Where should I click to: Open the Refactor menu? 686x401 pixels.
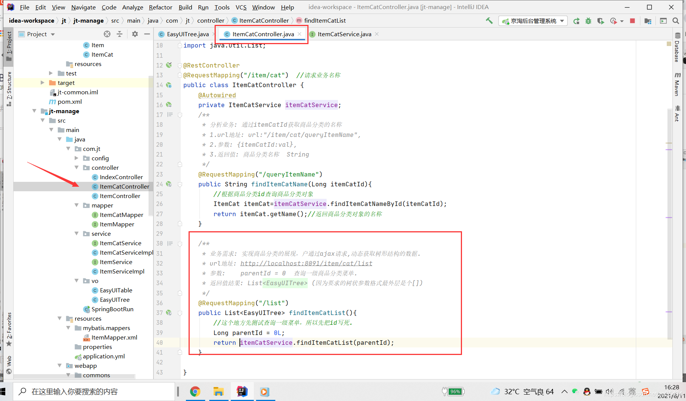coord(160,7)
